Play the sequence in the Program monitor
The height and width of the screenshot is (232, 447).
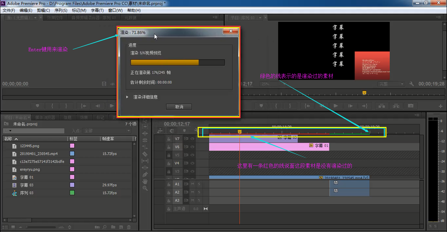tap(335, 106)
